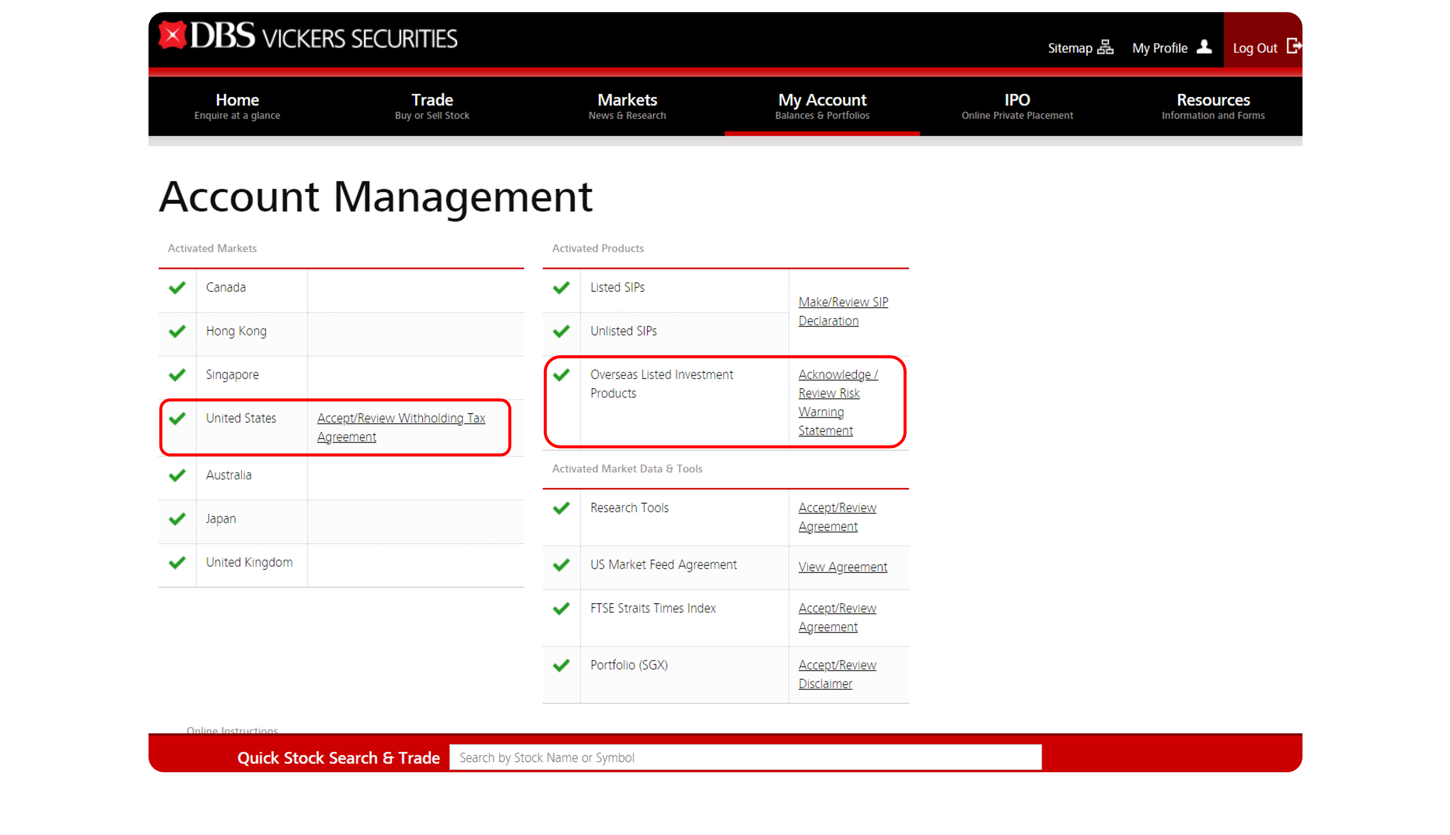Click green checkmark beside Portfolio (SGX)
The height and width of the screenshot is (835, 1450).
click(x=562, y=665)
